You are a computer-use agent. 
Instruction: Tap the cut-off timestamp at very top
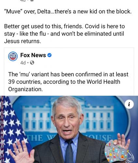pos(23,1)
